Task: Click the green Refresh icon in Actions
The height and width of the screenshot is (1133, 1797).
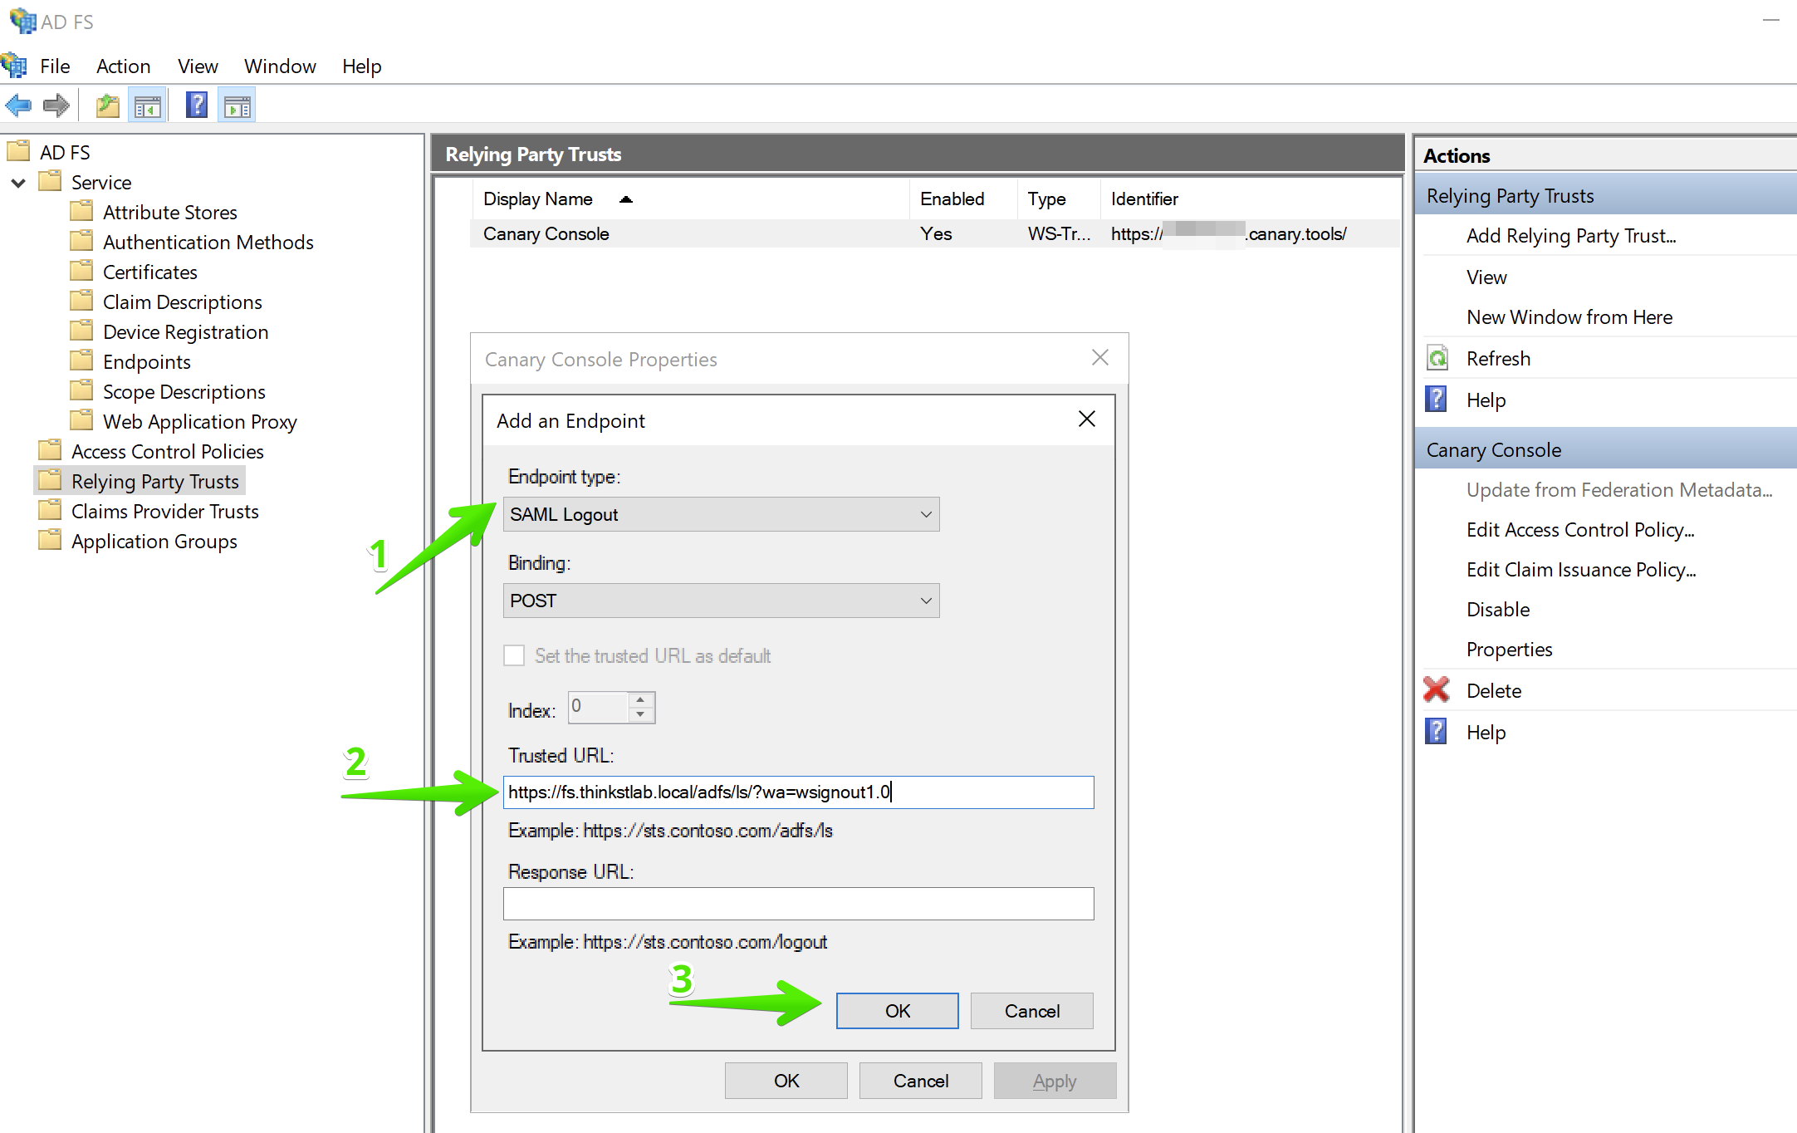Action: [x=1437, y=358]
